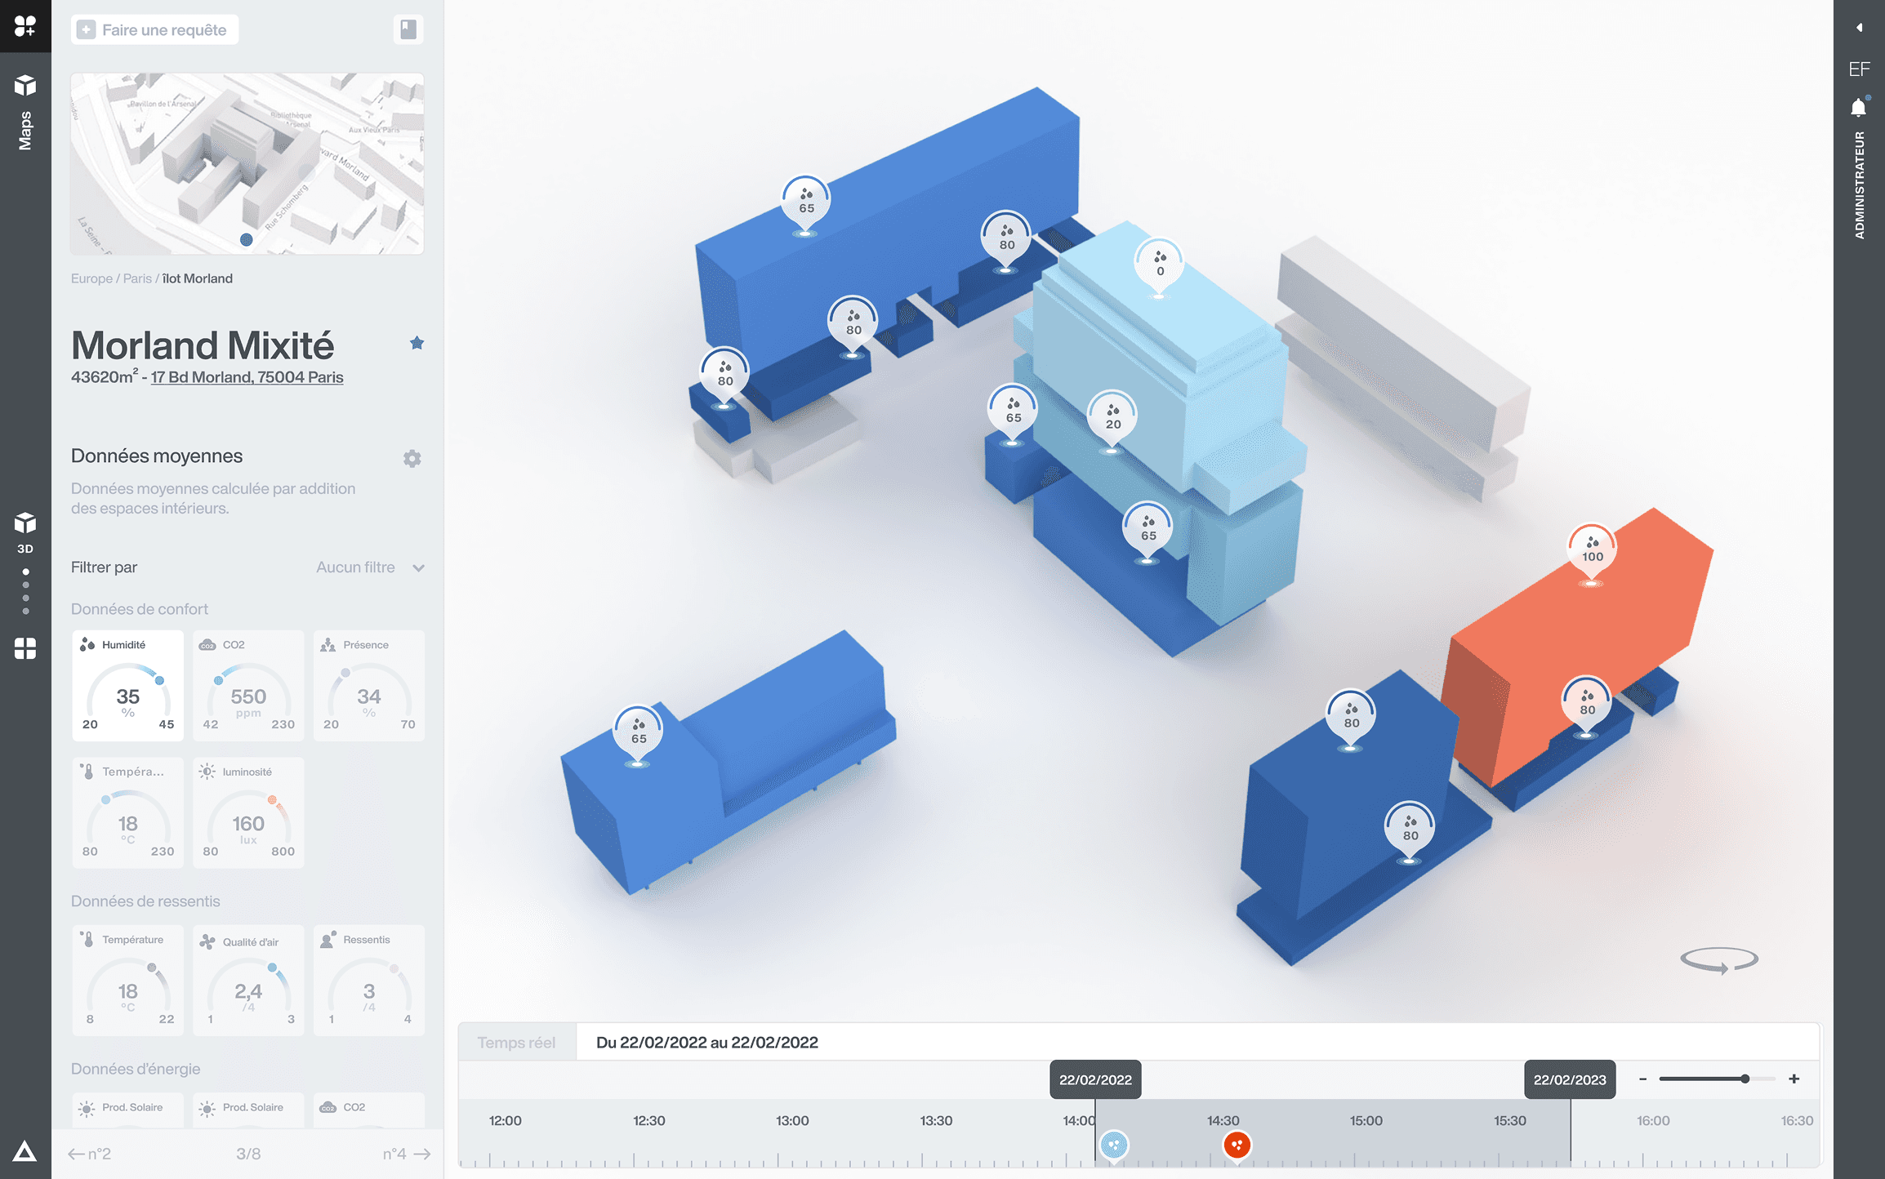The image size is (1885, 1179).
Task: Click the bookmark icon beside request field
Action: [408, 30]
